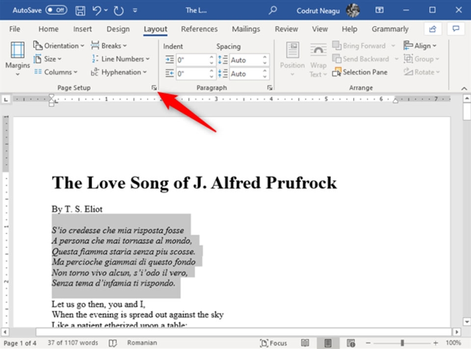Screen dimensions: 471x349
Task: Switch to the Home tab
Action: [x=49, y=29]
